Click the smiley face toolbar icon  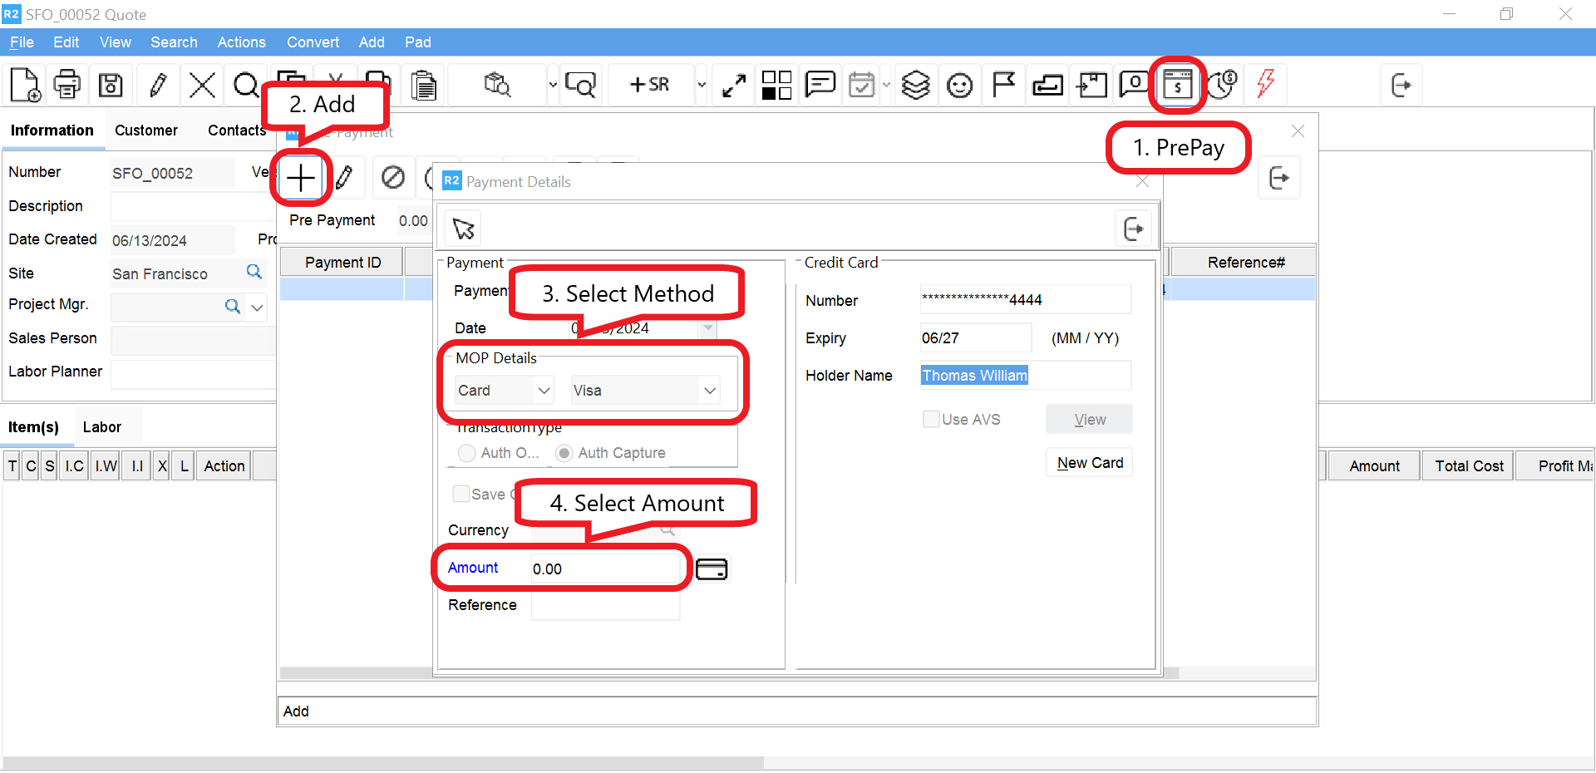click(x=959, y=85)
